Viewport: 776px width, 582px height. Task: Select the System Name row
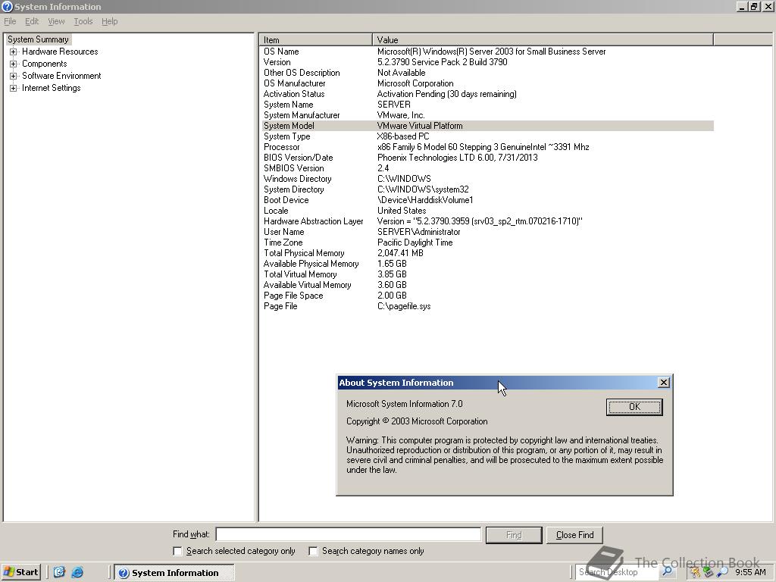coord(487,105)
